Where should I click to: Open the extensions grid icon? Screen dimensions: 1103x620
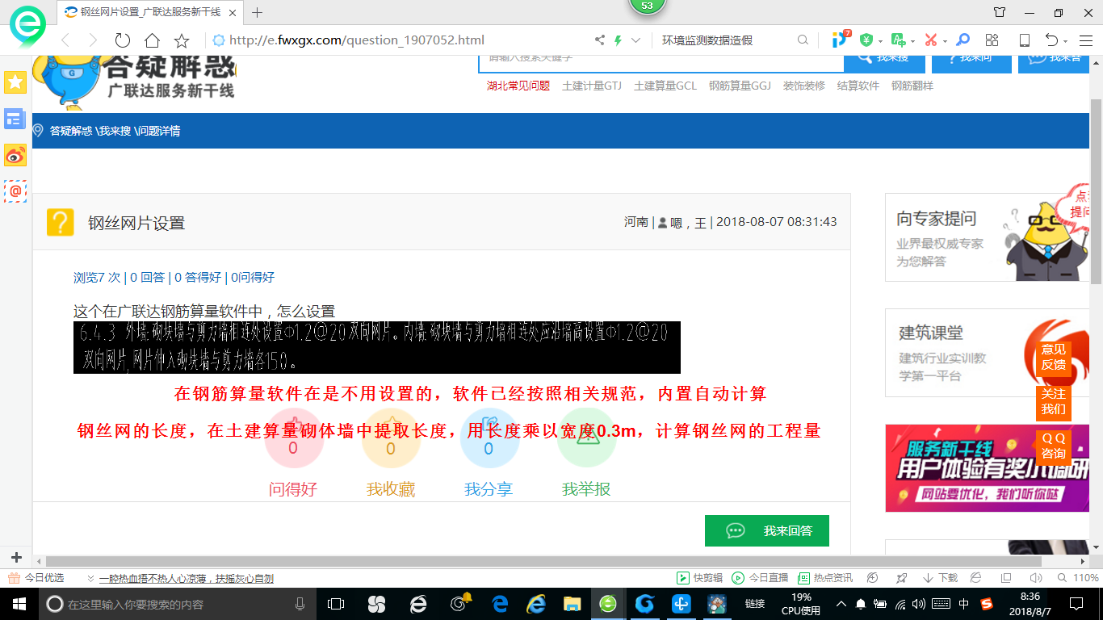[x=992, y=40]
